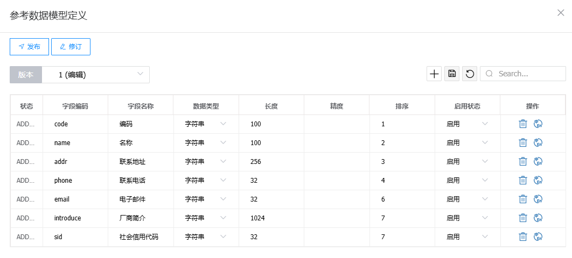Click the 字段名称 field for 联系地址
This screenshot has width=572, height=258.
tap(140, 162)
